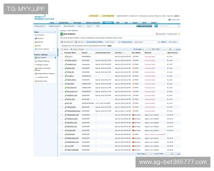Open the MDM tab
This screenshot has height=171, width=214.
click(117, 22)
